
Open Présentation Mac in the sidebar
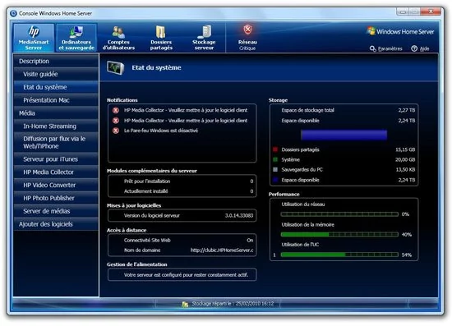[x=56, y=100]
